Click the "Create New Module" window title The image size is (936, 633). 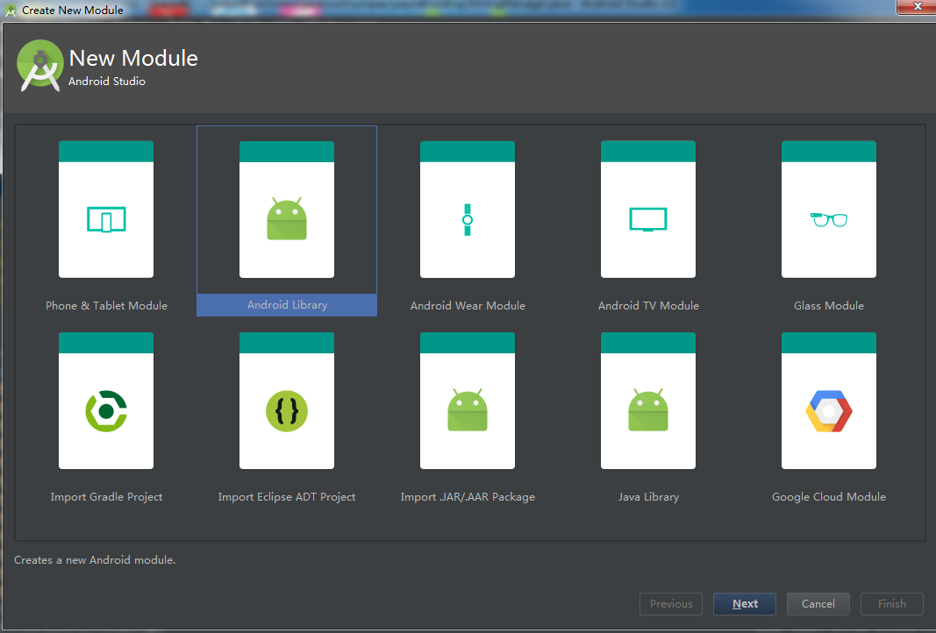[72, 11]
